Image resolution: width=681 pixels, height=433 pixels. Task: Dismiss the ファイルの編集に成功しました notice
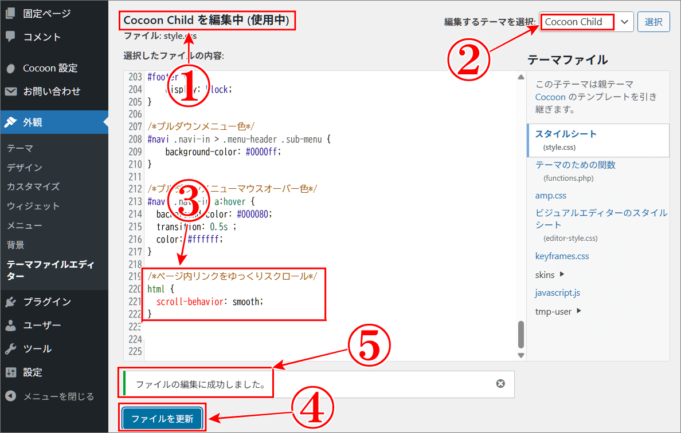pos(500,384)
